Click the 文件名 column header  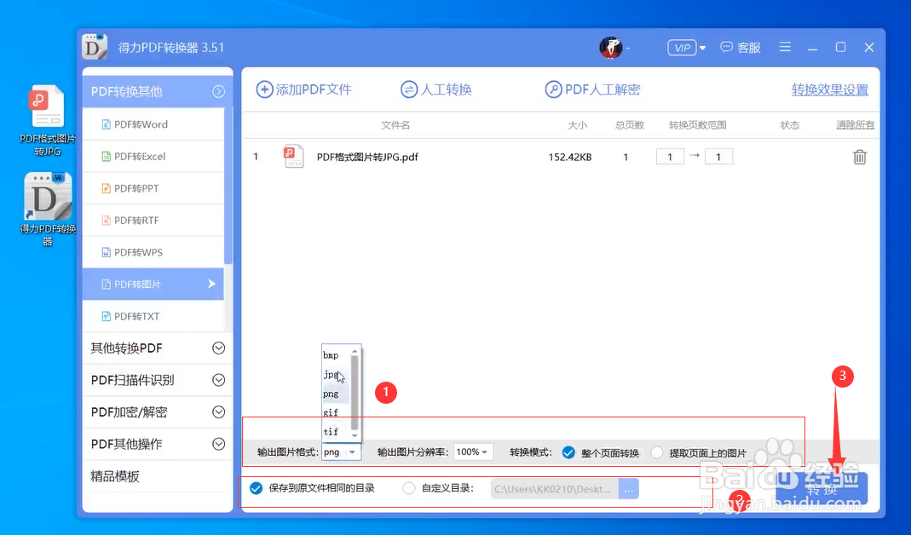click(395, 125)
